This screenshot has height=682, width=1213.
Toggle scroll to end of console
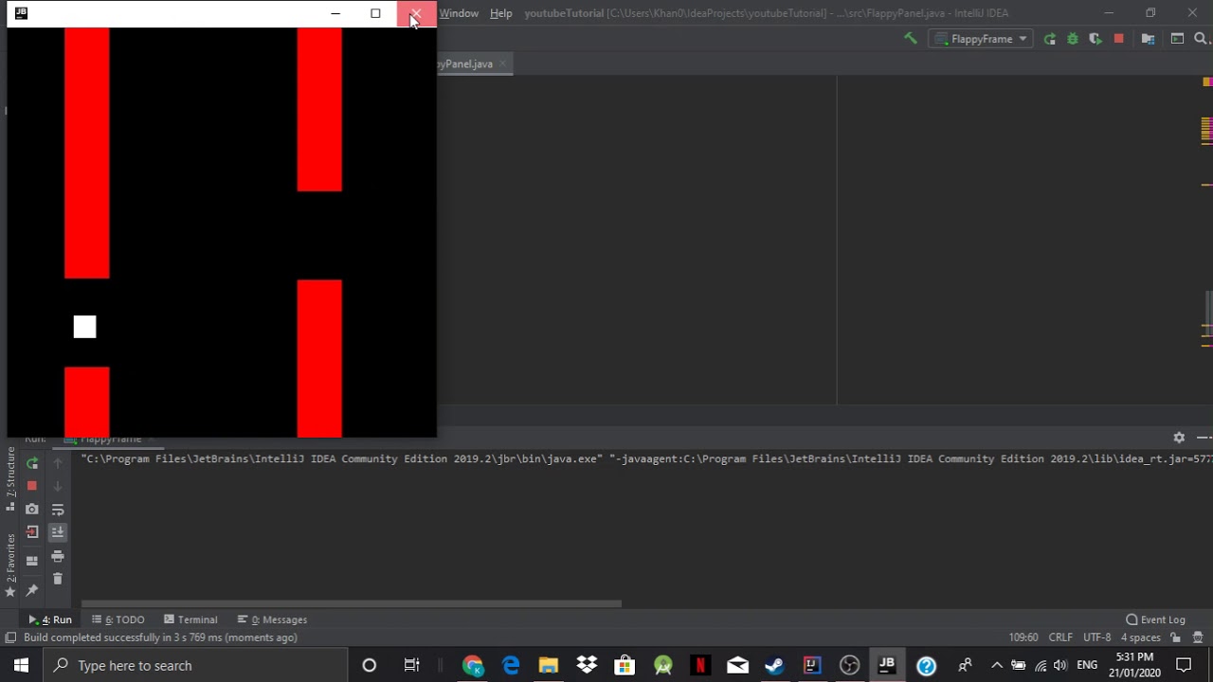point(58,532)
